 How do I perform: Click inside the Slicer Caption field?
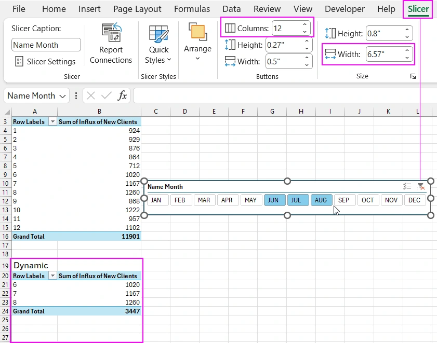pyautogui.click(x=46, y=45)
